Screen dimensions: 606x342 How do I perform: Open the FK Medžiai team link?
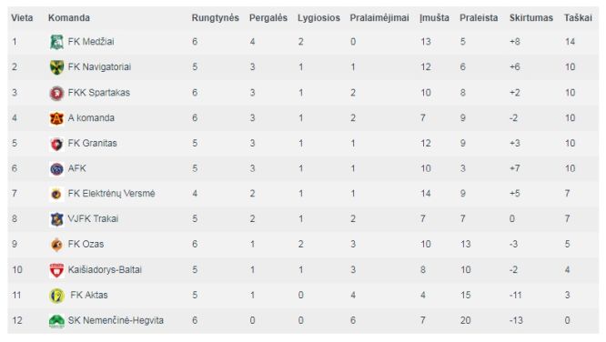click(91, 42)
